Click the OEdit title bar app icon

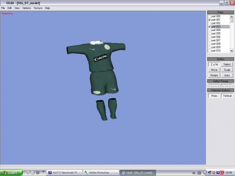(2, 3)
